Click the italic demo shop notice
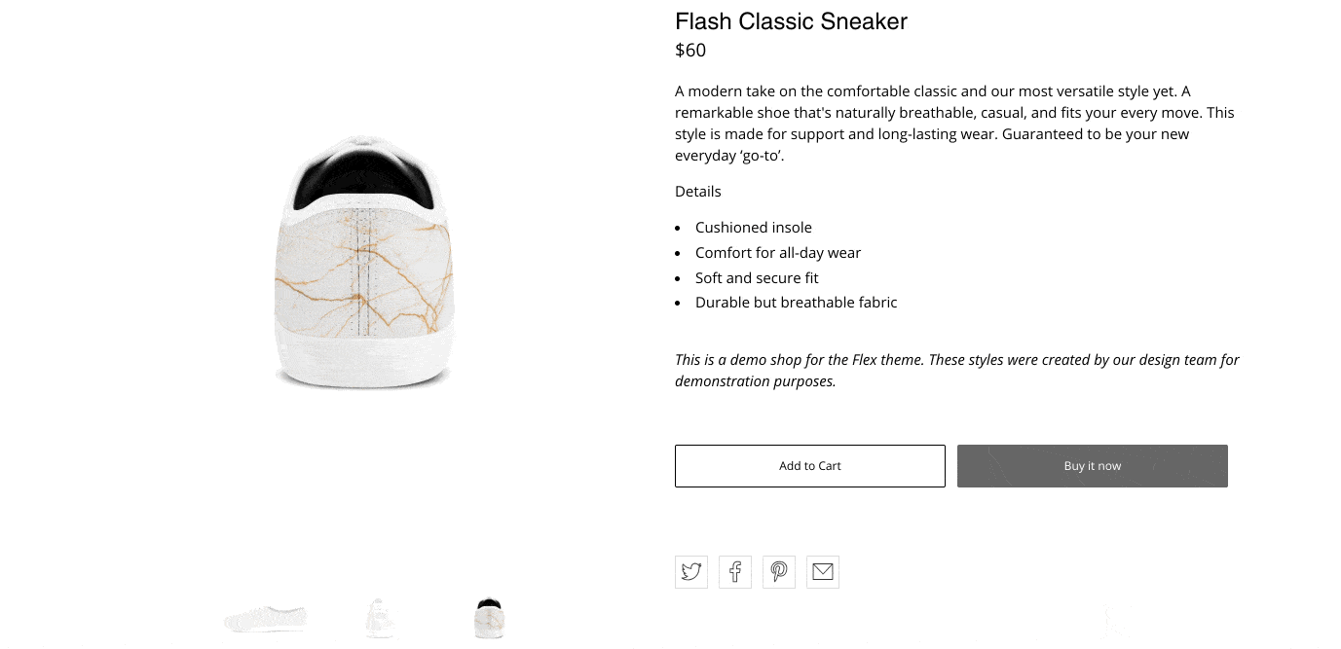 tap(956, 371)
